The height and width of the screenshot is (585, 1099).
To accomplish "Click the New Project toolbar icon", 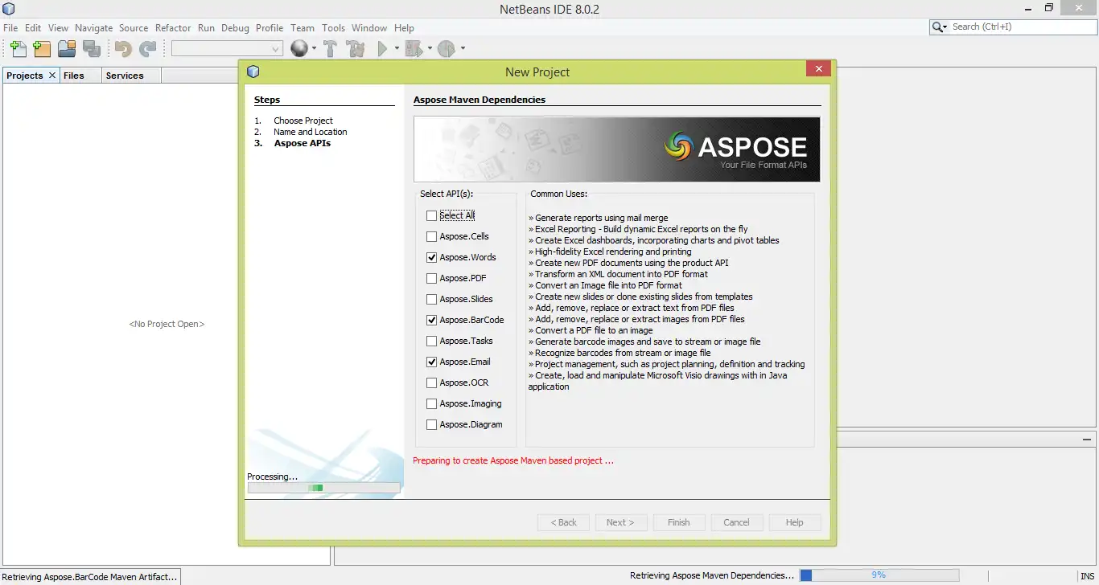I will [42, 49].
